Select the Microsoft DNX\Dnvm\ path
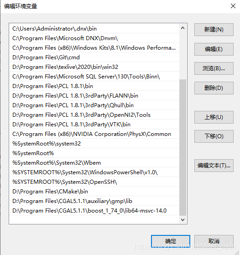 click(94, 38)
